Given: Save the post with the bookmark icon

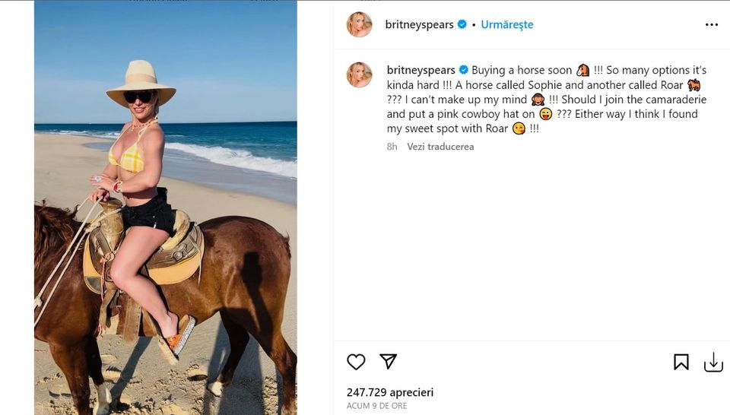Looking at the screenshot, I should (x=681, y=363).
